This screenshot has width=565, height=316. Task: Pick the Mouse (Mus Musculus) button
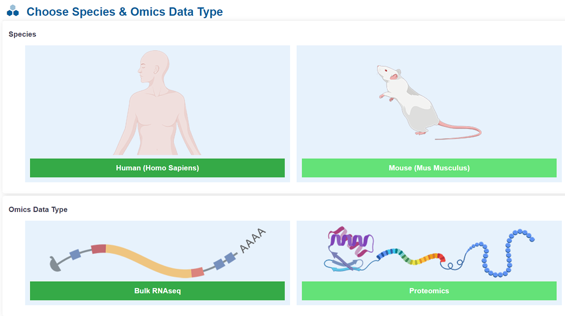pos(429,168)
